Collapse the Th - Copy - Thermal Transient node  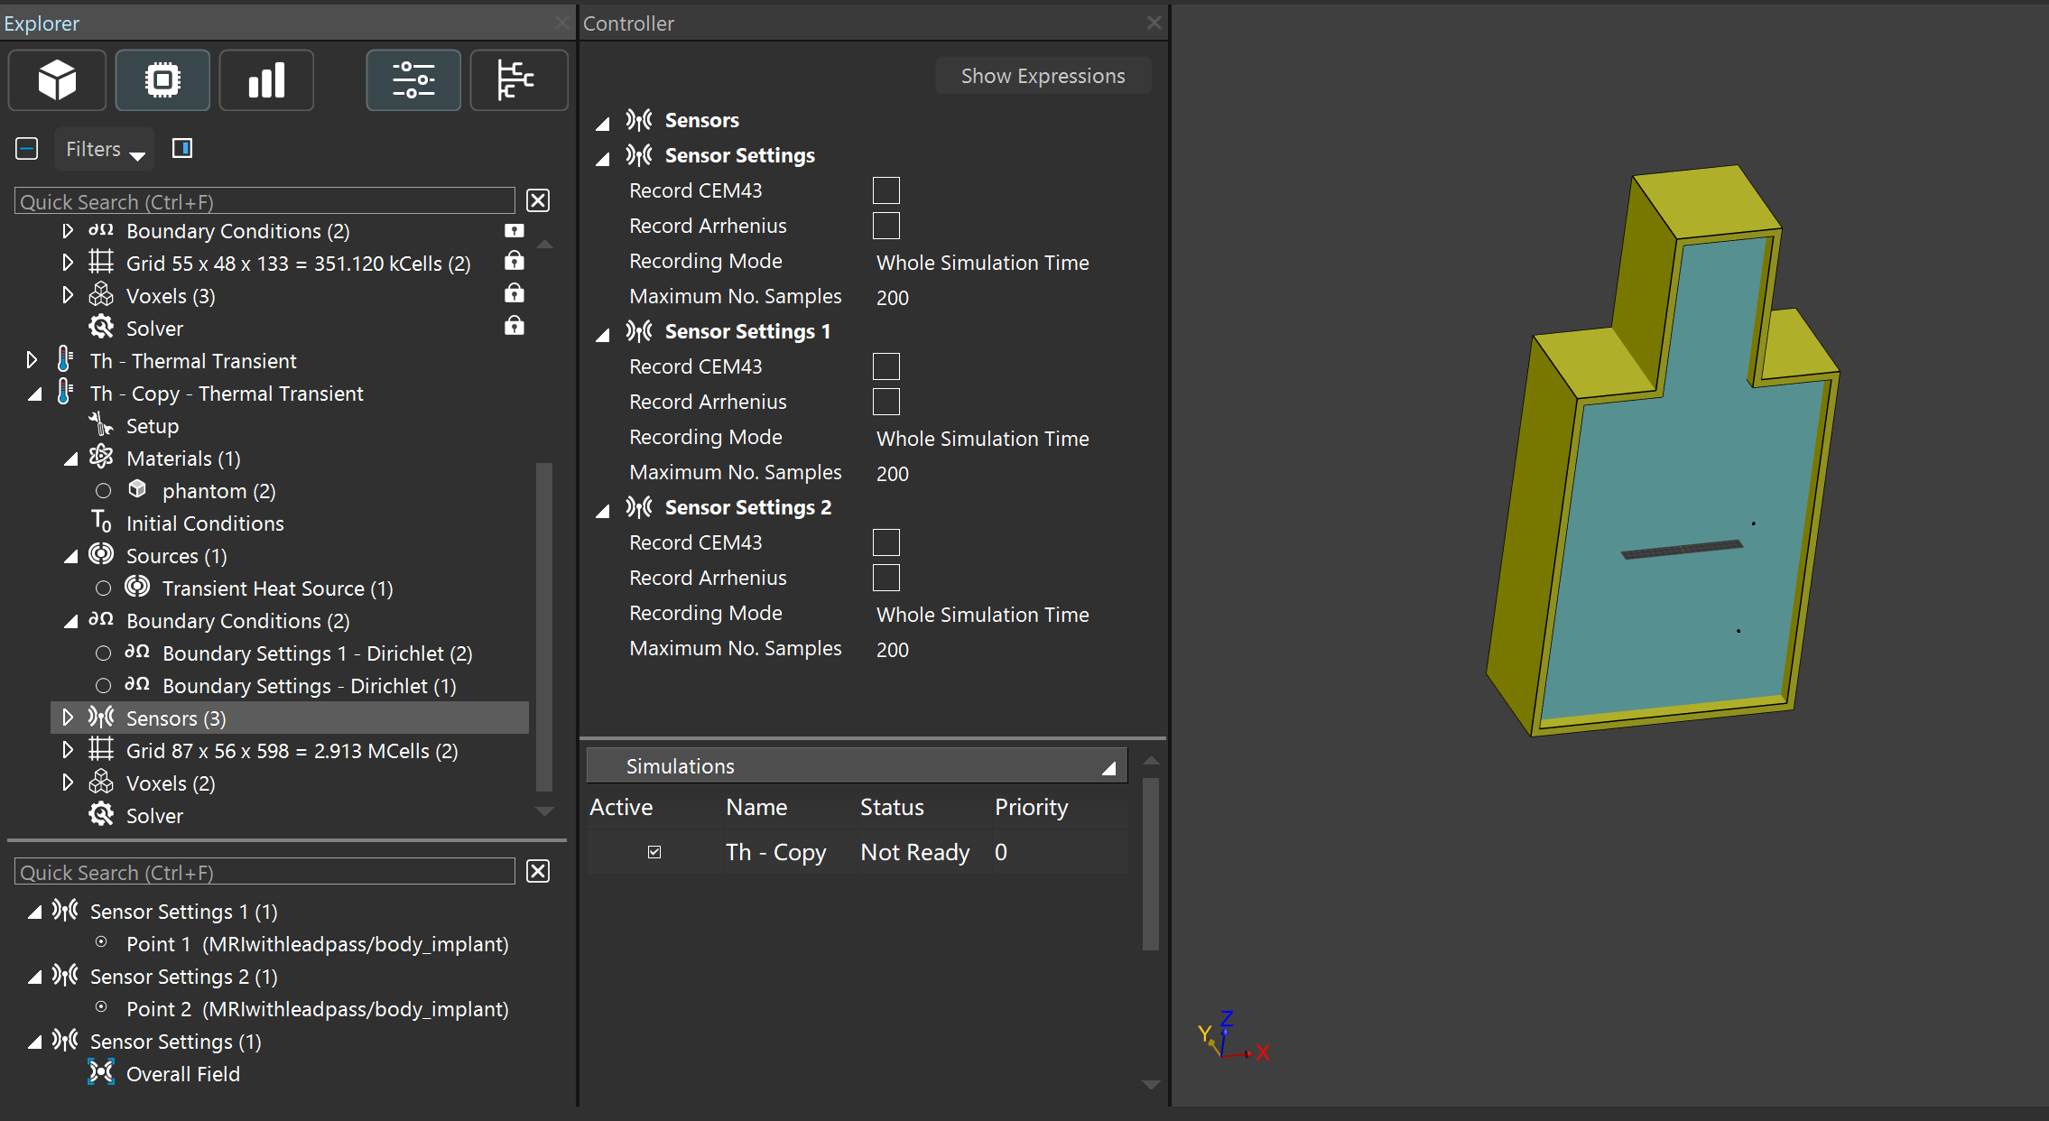pos(35,394)
